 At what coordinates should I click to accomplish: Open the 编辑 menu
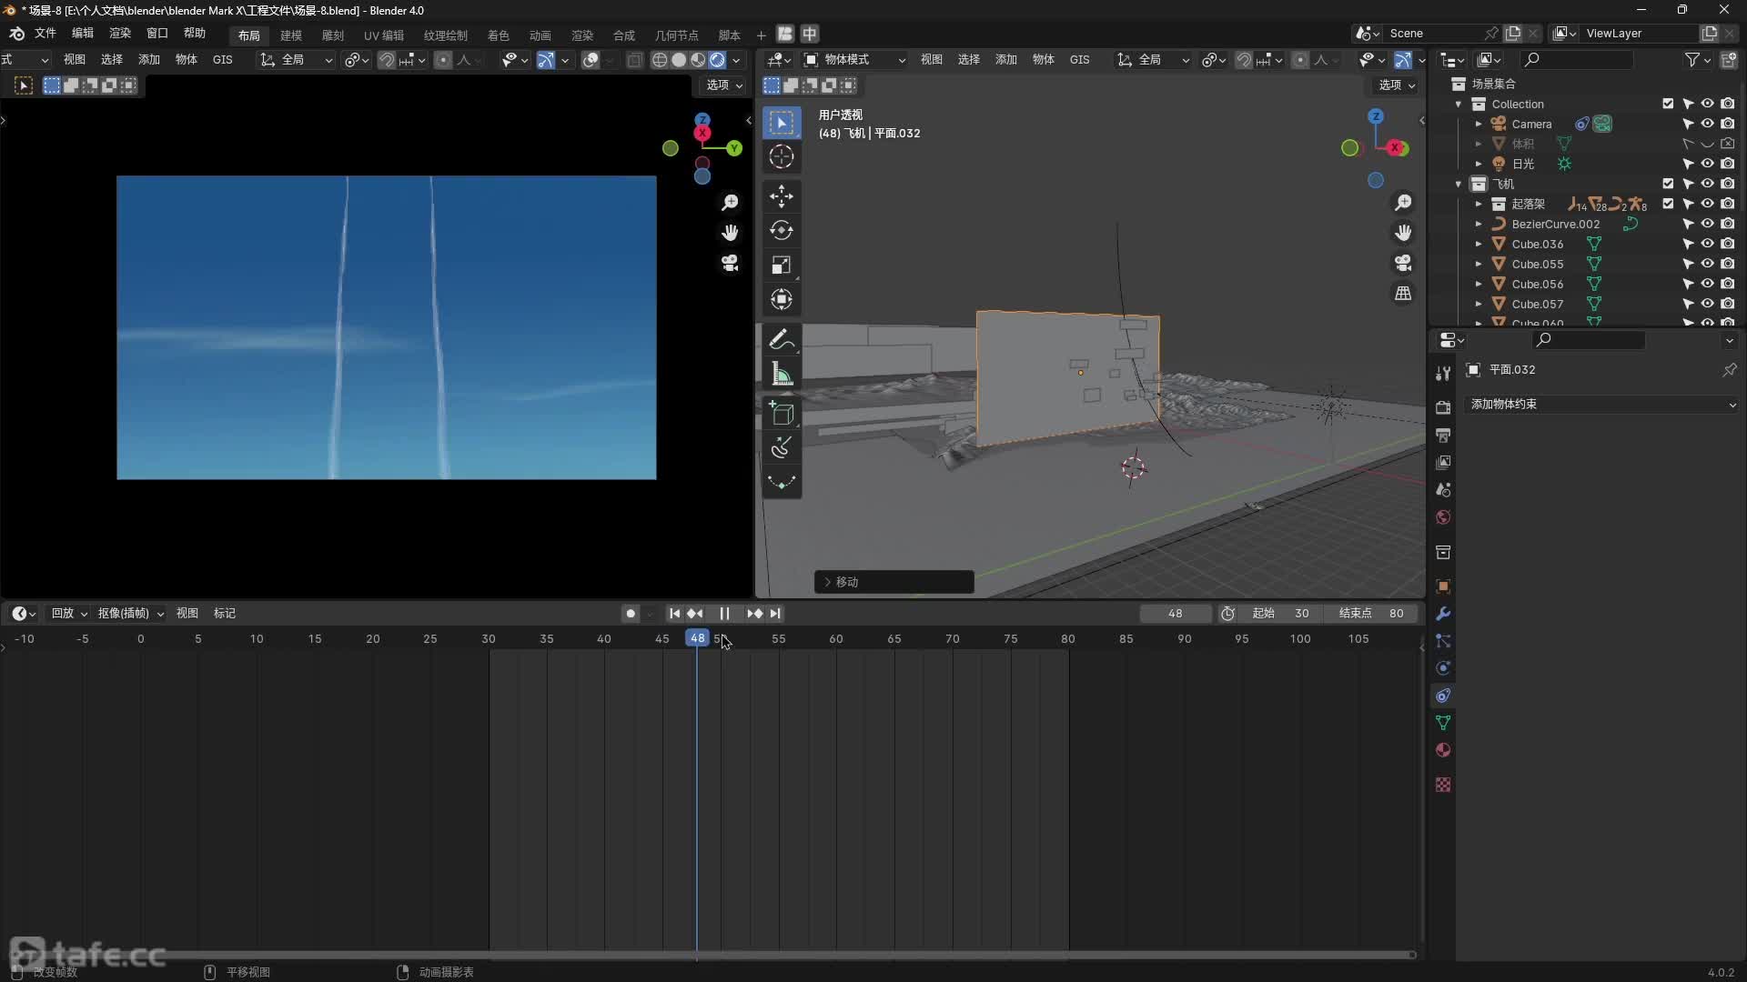83,34
